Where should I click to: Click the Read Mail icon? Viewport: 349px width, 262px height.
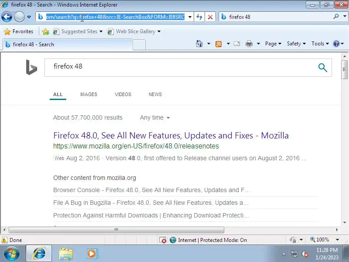(237, 44)
